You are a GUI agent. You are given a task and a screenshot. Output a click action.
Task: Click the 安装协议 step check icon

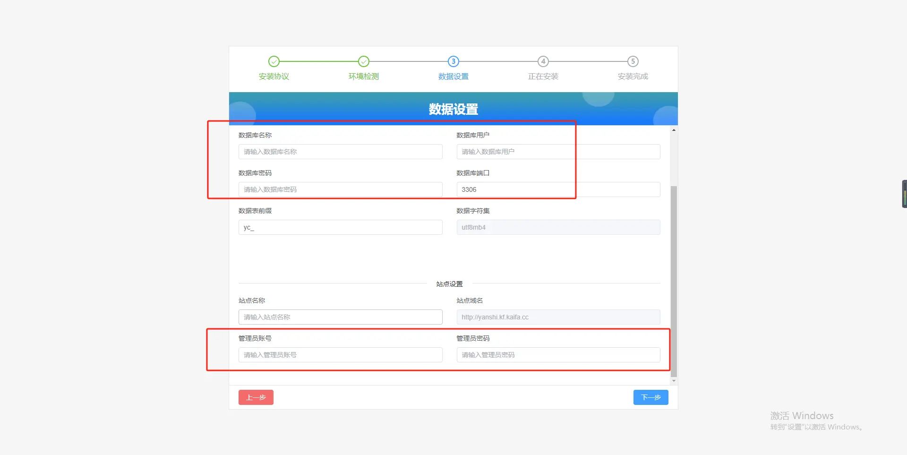point(274,61)
